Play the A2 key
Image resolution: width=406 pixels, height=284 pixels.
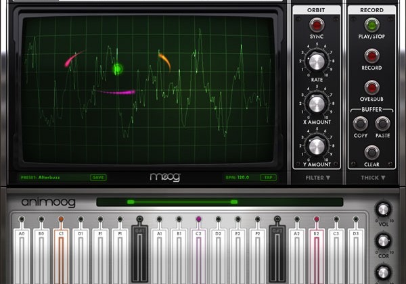click(x=297, y=256)
